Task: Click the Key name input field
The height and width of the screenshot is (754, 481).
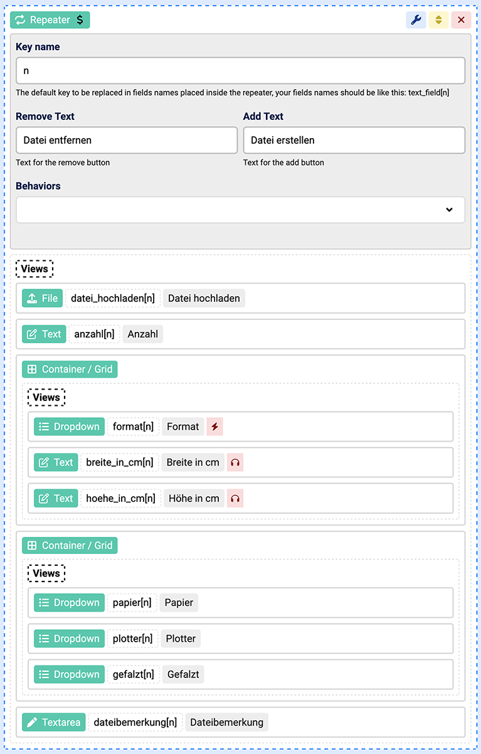Action: pyautogui.click(x=240, y=71)
